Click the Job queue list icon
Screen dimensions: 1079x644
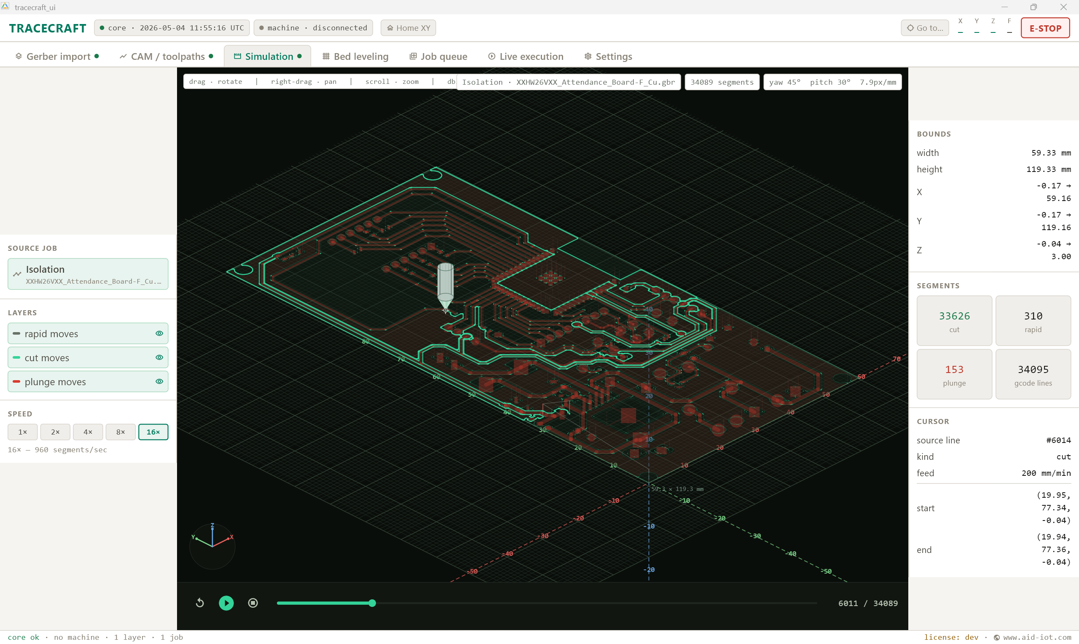pos(413,56)
